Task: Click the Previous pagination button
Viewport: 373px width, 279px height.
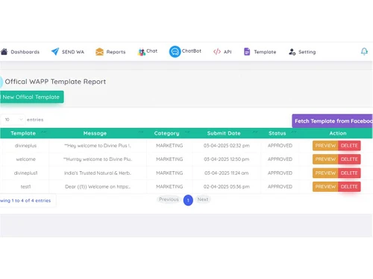Action: tap(169, 199)
